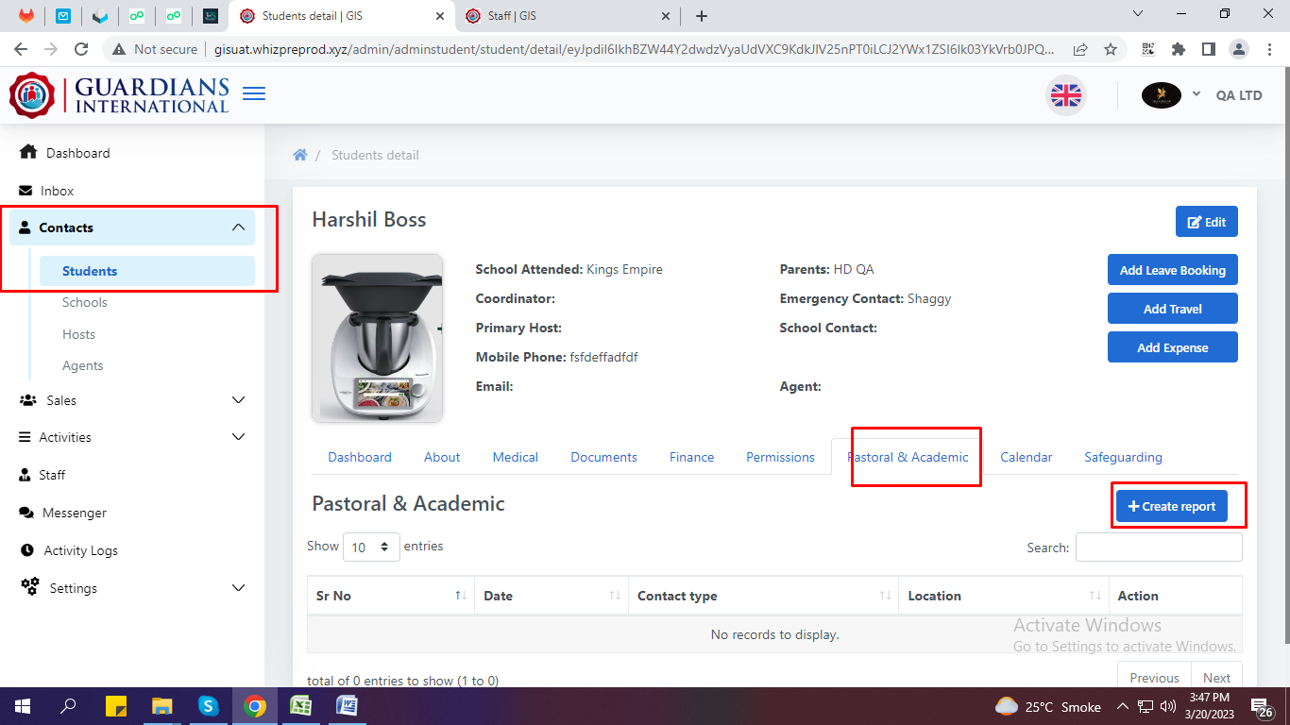Screen dimensions: 1290x725
Task: Expand the Sales sidebar menu
Action: (x=132, y=400)
